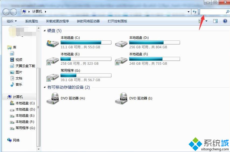Image resolution: width=230 pixels, height=152 pixels.
Task: Select the 本地磁盘 (D:) drive icon
Action: point(121,44)
